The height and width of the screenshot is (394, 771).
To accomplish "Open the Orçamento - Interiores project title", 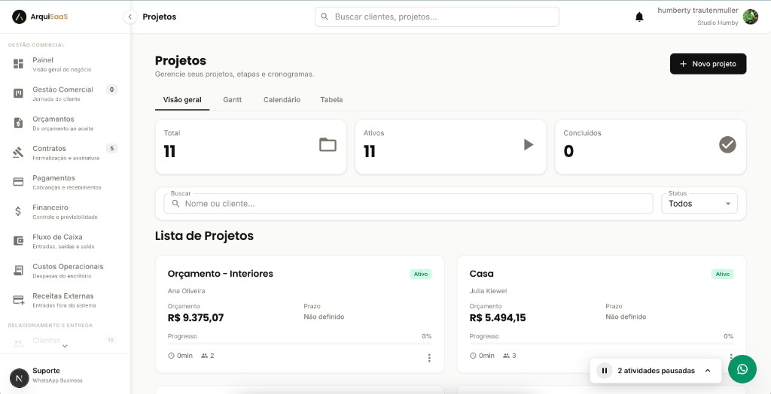I will (x=221, y=274).
